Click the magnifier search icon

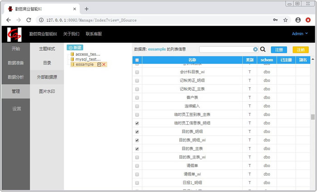coord(263,49)
